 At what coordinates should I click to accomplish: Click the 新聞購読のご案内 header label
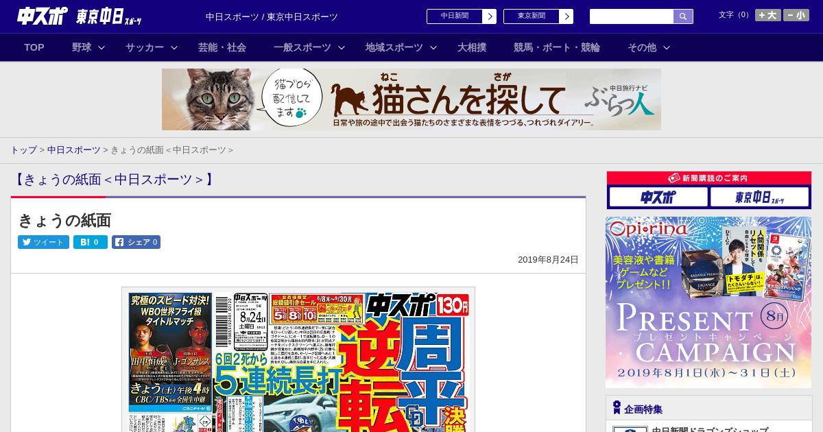coord(708,178)
